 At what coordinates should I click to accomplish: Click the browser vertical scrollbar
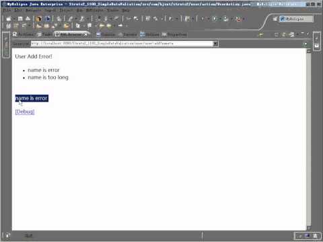coord(309,139)
